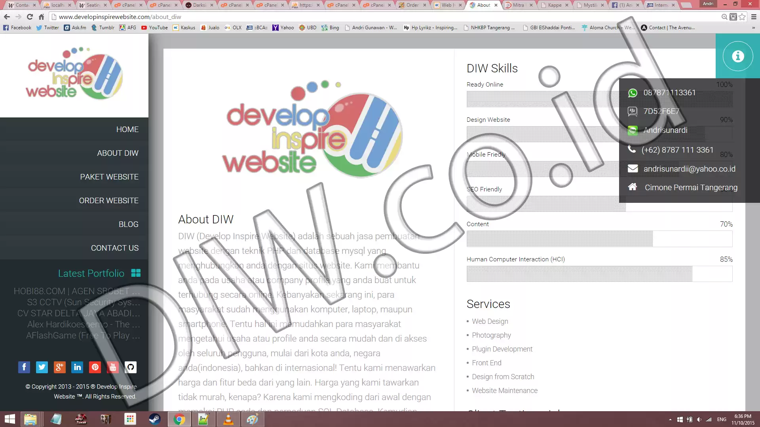
Task: Switch to the Order browser tab
Action: (x=412, y=5)
